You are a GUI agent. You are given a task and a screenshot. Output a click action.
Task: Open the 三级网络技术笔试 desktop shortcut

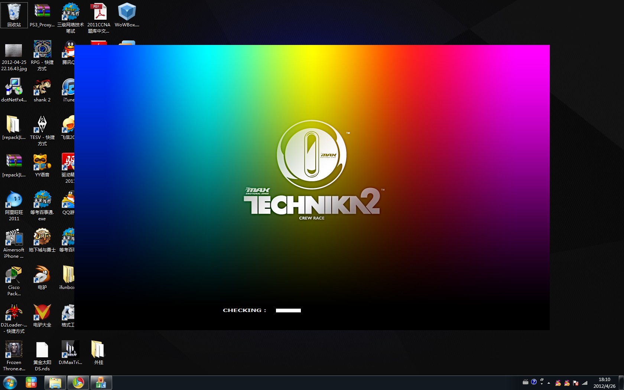[70, 18]
